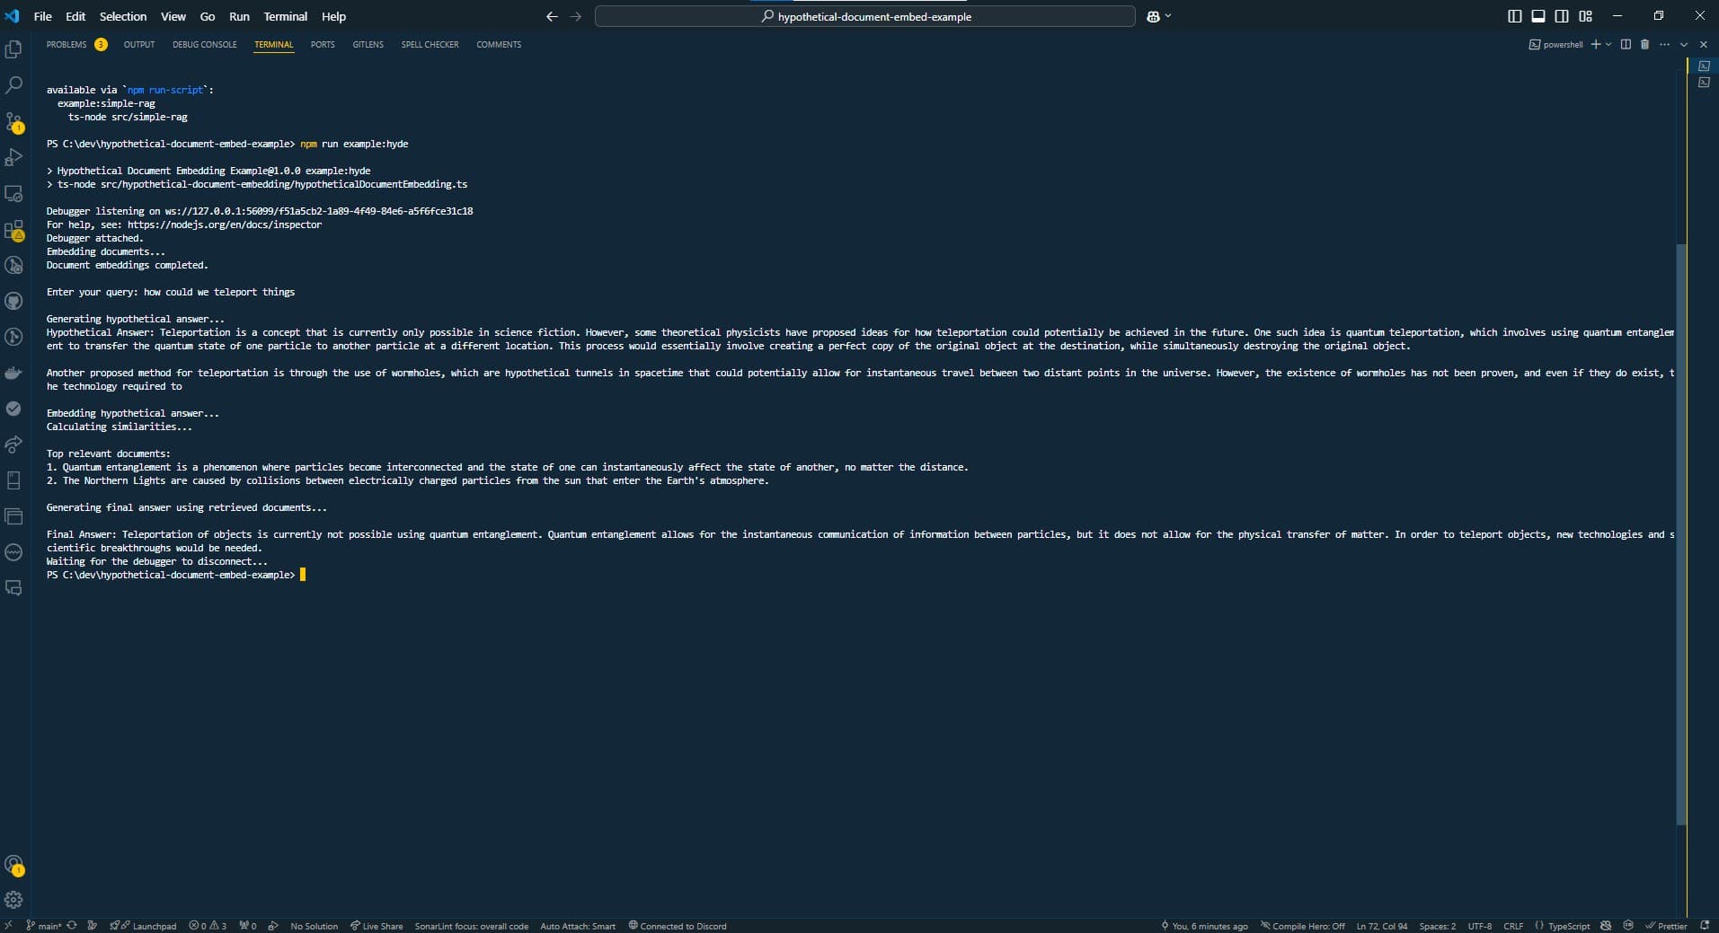1719x933 pixels.
Task: Open the new terminal launch profile dropdown
Action: [1608, 44]
